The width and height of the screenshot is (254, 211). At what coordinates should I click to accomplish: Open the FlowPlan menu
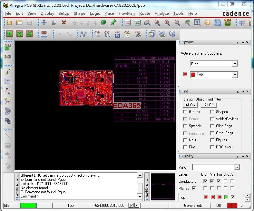(126, 13)
